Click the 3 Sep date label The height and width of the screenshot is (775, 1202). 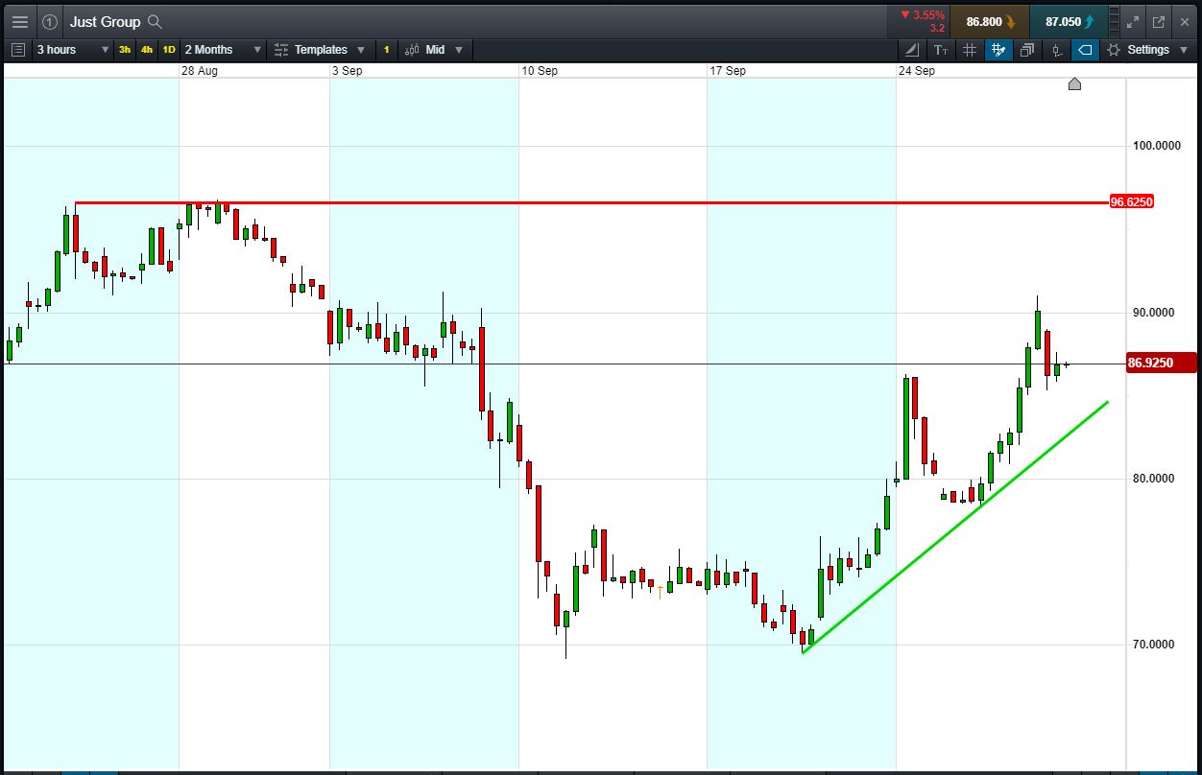click(347, 71)
